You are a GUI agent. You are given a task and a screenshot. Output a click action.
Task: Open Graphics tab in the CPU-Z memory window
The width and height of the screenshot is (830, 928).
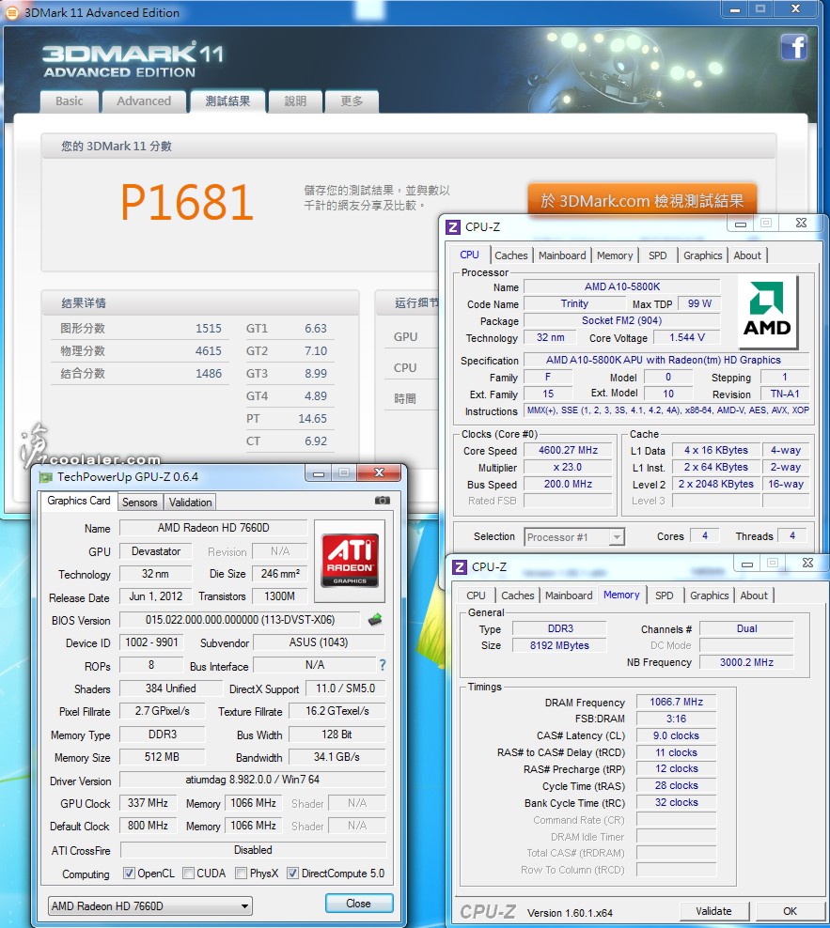709,595
